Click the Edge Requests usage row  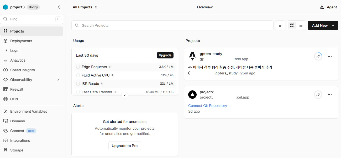125,67
